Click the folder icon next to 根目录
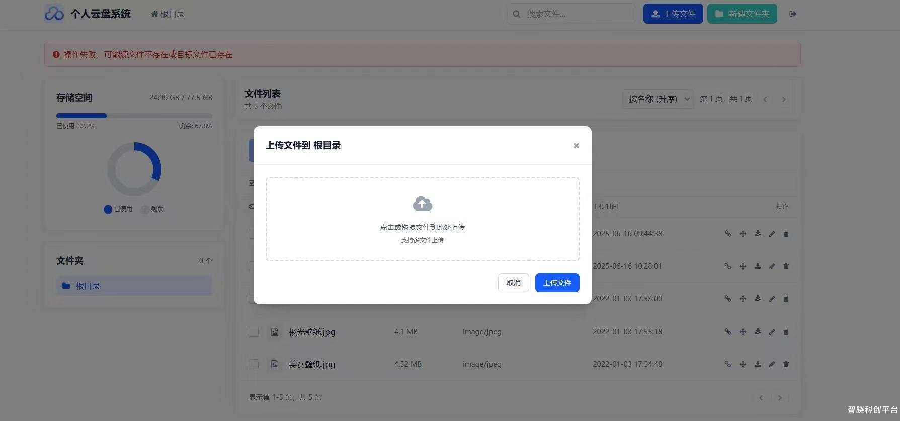The image size is (900, 421). coord(66,286)
